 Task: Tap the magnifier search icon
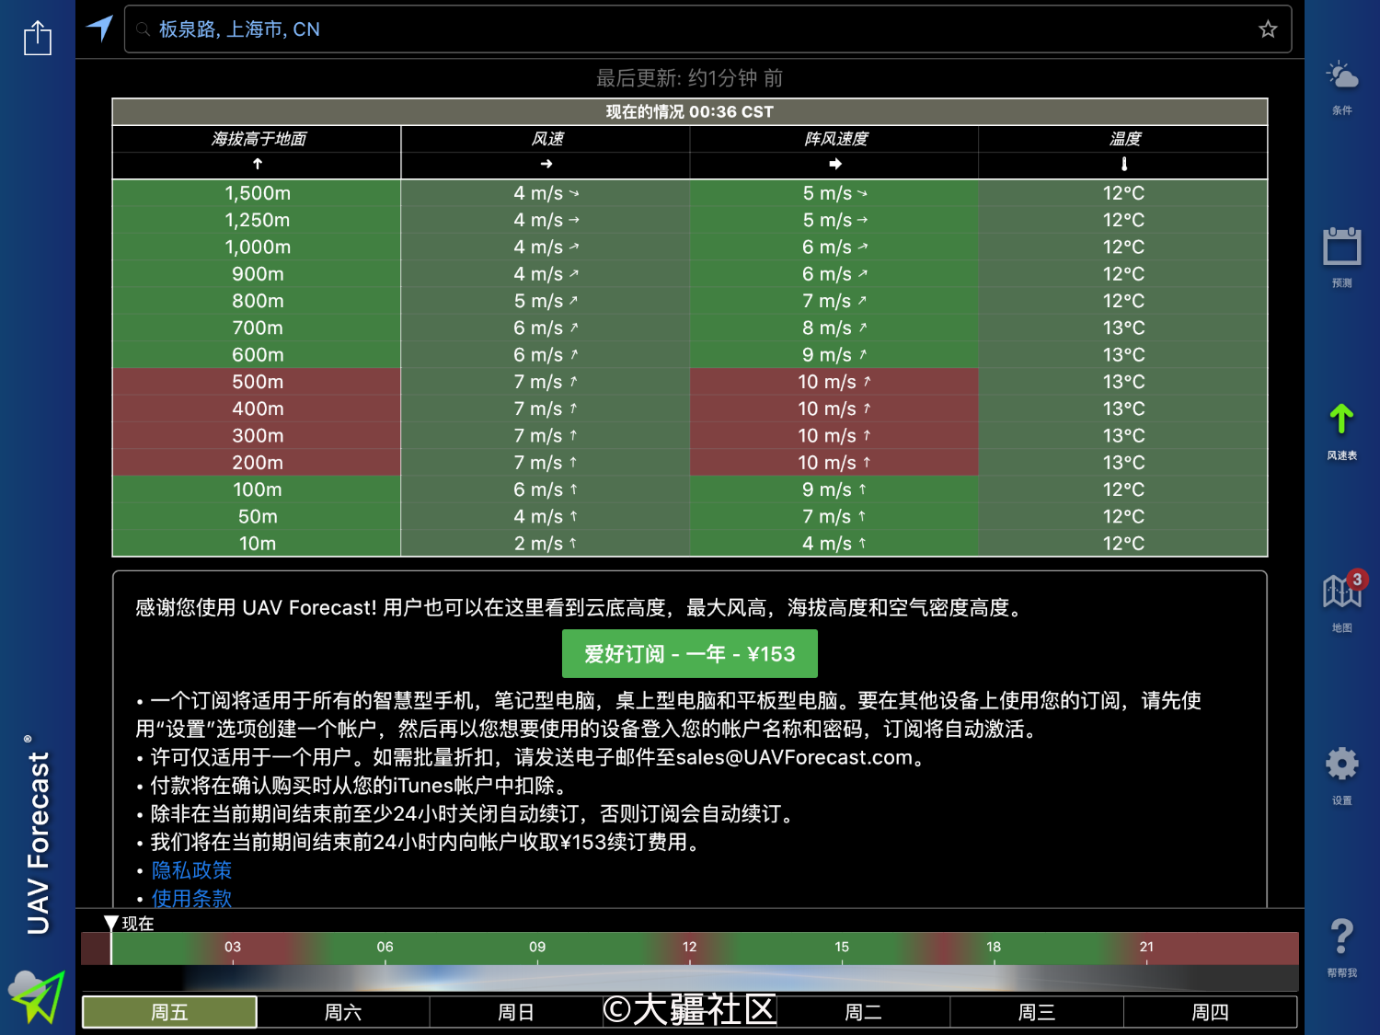143,29
